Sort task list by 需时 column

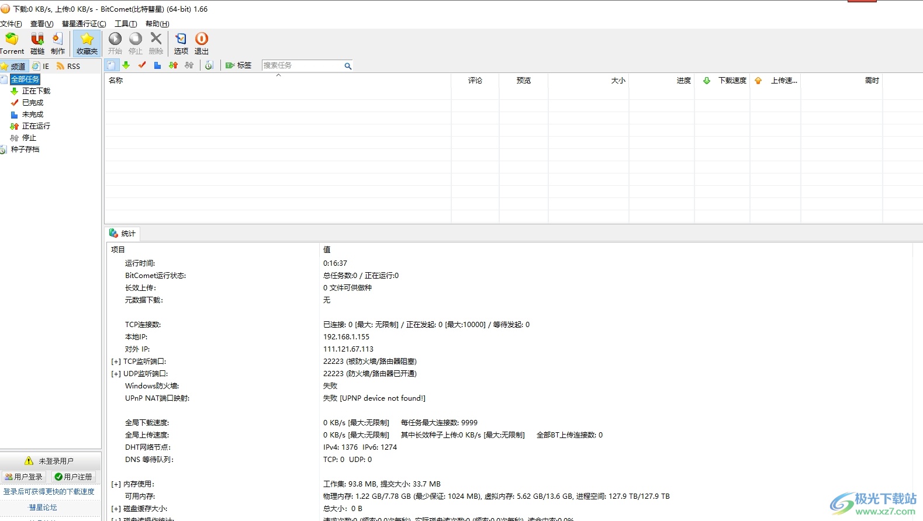tap(842, 81)
